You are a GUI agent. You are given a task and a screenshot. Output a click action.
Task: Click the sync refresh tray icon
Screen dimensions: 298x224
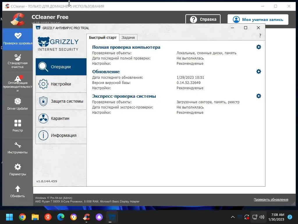(247, 217)
